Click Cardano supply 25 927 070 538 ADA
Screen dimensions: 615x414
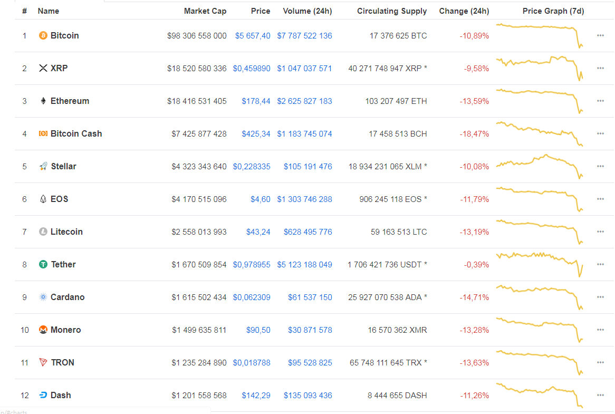pos(388,297)
